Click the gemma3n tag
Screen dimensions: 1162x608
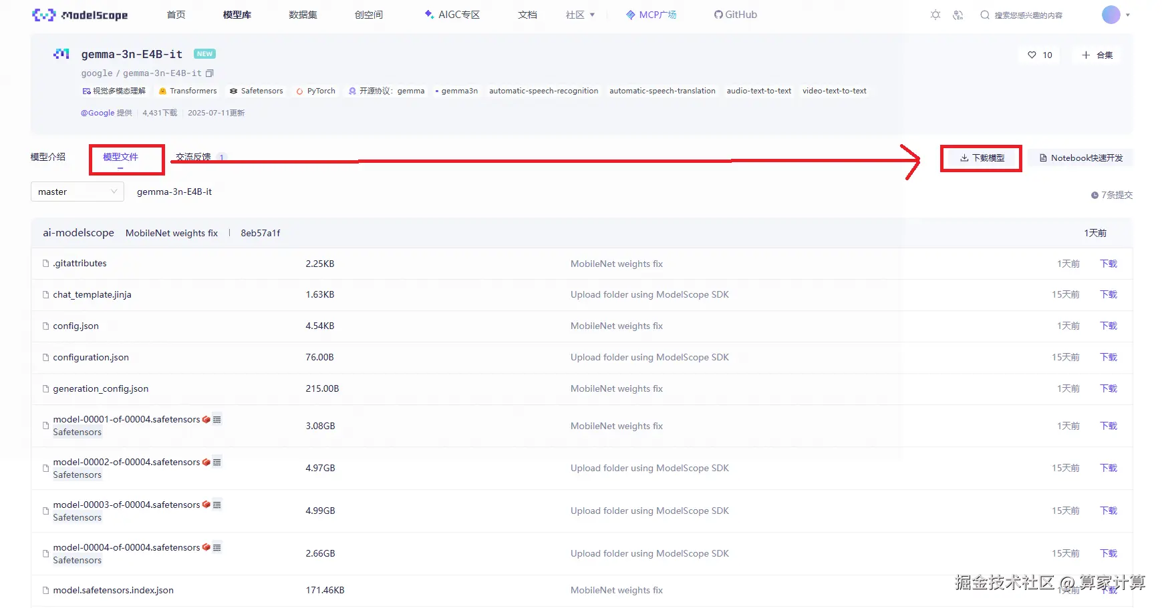tap(456, 91)
